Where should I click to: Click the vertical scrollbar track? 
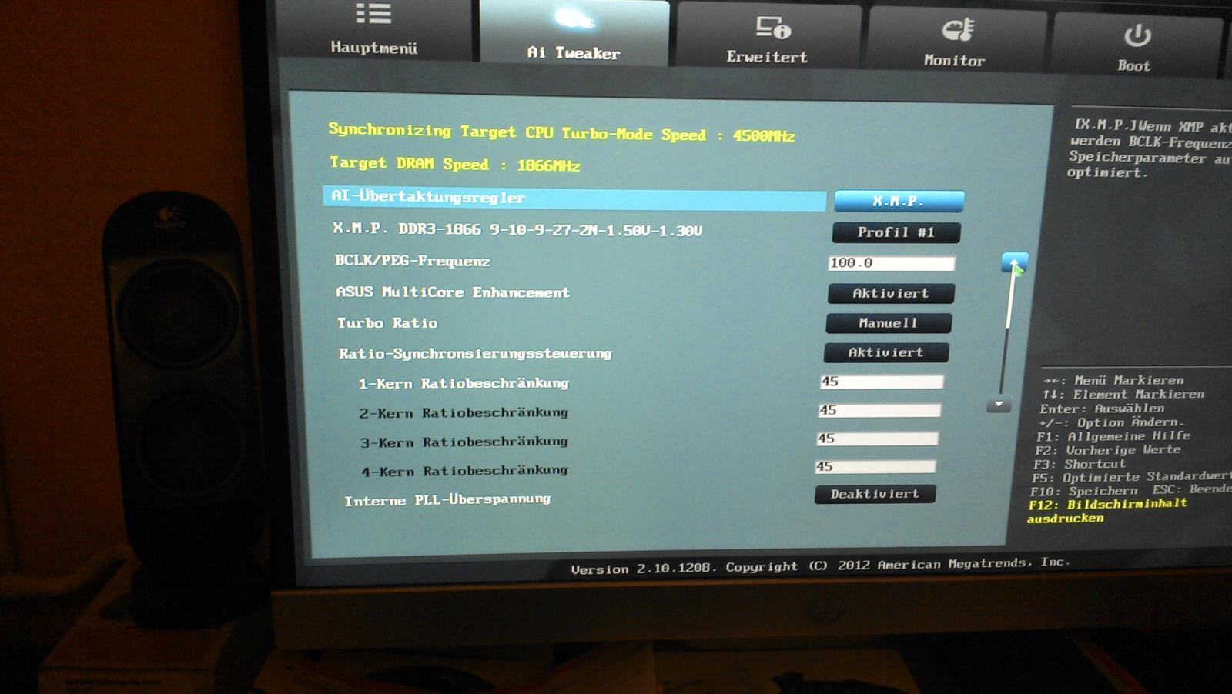[x=1006, y=335]
